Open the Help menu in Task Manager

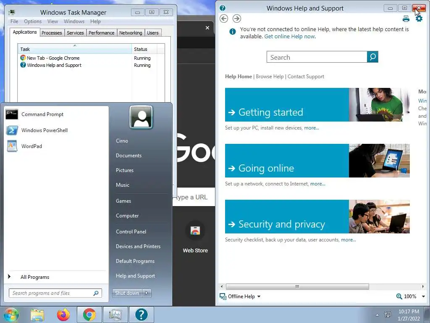95,21
